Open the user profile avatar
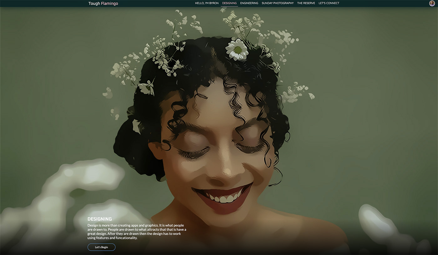 [432, 3]
